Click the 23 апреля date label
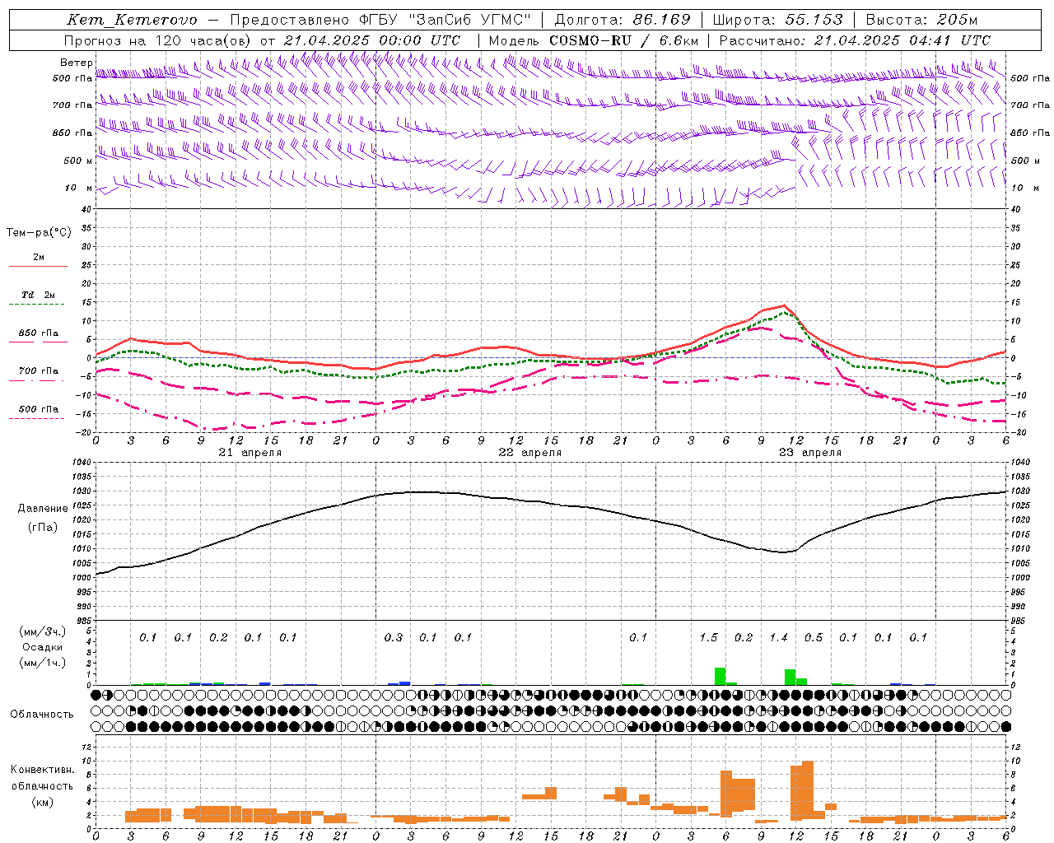This screenshot has height=843, width=1054. click(x=809, y=453)
